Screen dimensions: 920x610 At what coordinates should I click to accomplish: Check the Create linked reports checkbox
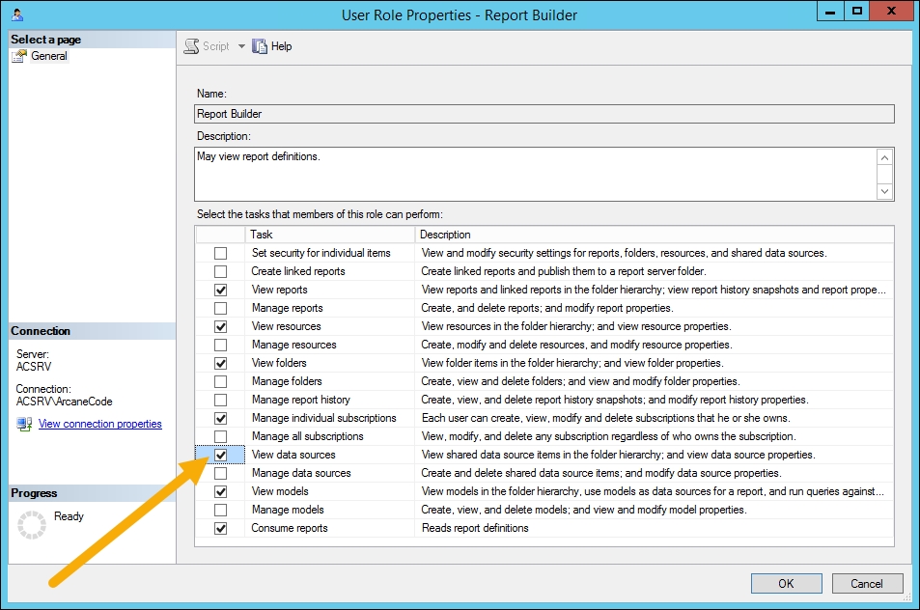221,271
